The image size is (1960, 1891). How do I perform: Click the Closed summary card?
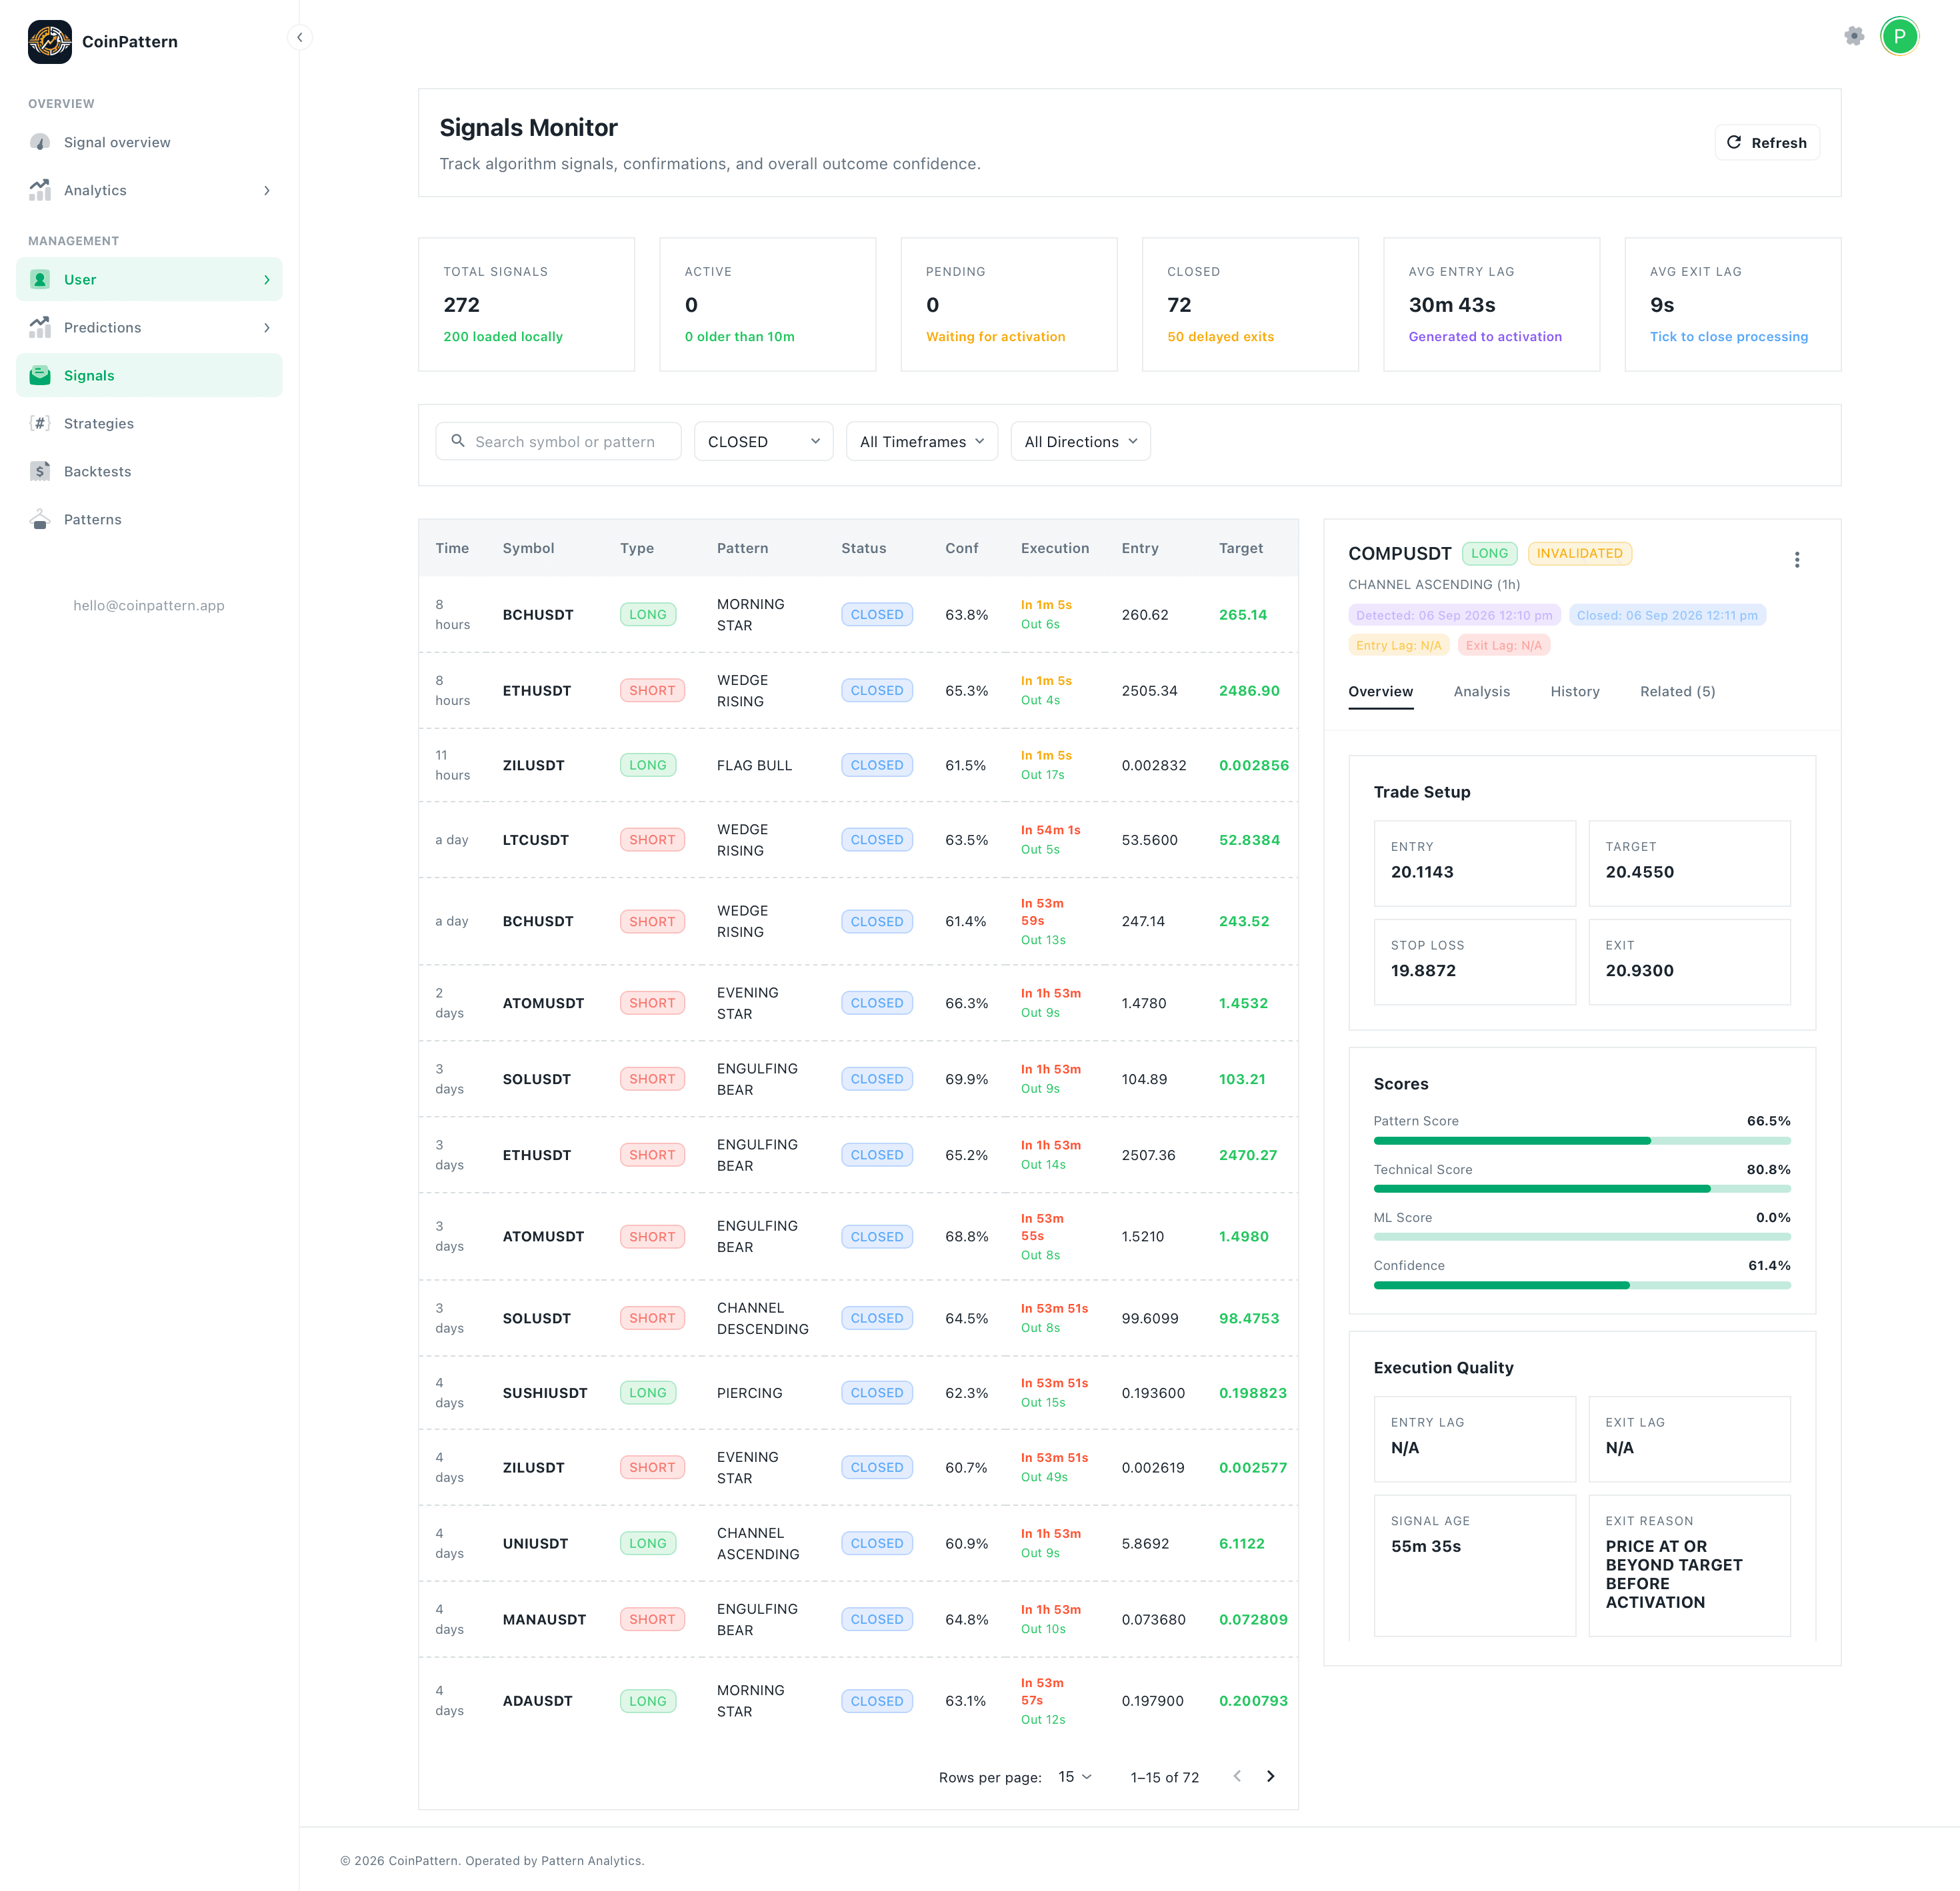click(1250, 305)
